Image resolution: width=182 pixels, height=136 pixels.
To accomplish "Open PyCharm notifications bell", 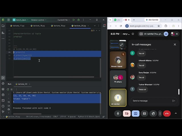I will point(104,26).
